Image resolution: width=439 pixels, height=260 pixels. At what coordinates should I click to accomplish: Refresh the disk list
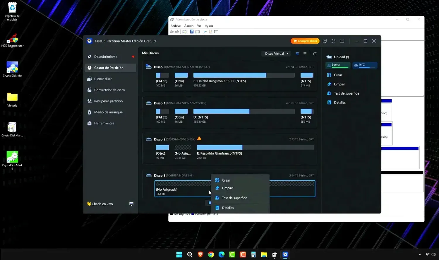click(315, 54)
